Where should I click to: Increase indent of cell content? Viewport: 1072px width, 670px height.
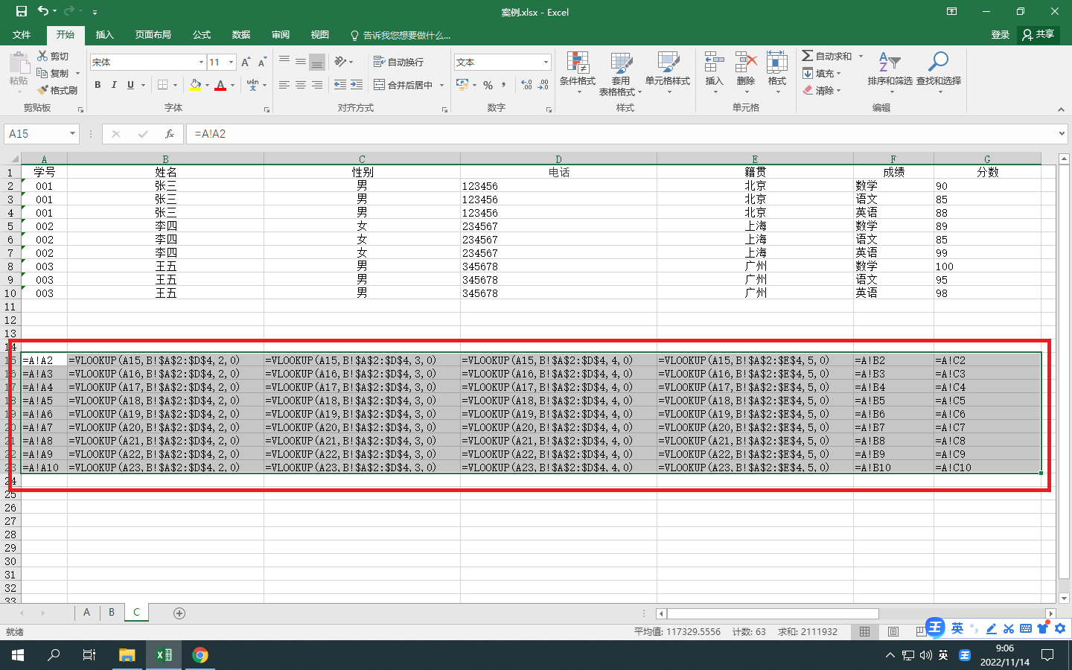(x=357, y=85)
